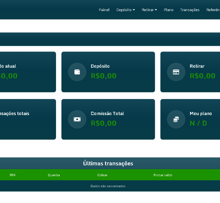Click the N / D plan value
Screen dimensions: 220x203
click(x=198, y=123)
